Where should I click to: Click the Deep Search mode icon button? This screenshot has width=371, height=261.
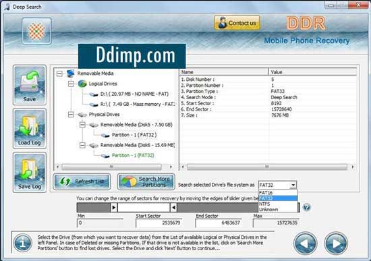pos(36,31)
